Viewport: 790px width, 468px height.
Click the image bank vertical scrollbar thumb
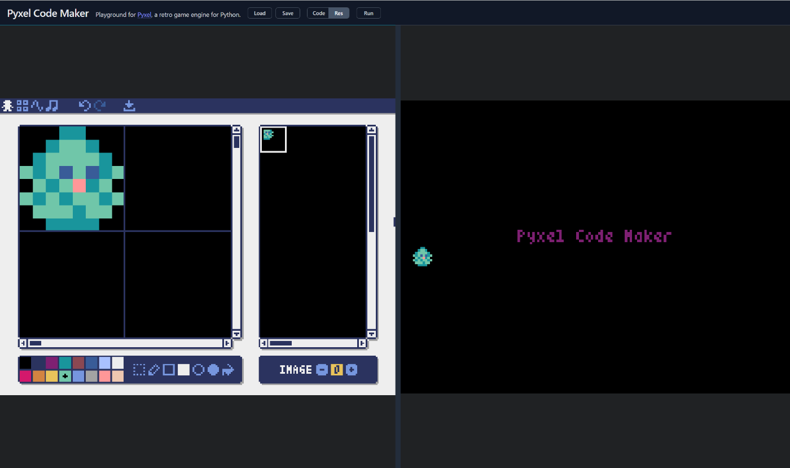pos(371,184)
